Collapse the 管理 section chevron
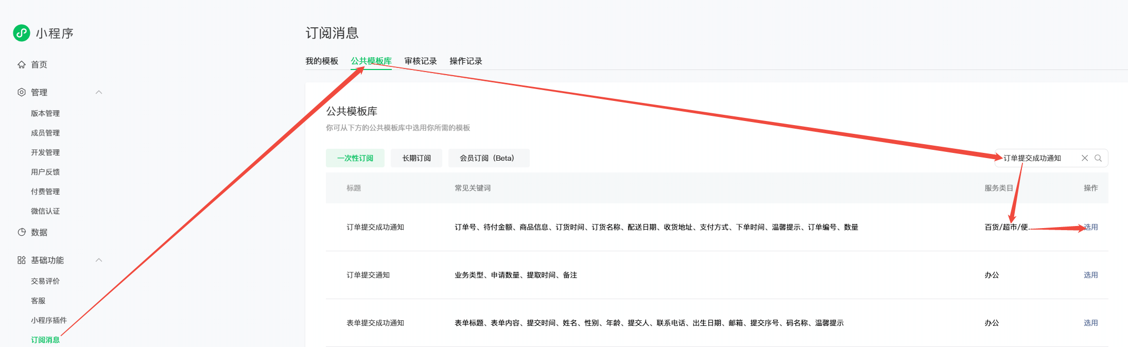Image resolution: width=1128 pixels, height=347 pixels. 99,92
